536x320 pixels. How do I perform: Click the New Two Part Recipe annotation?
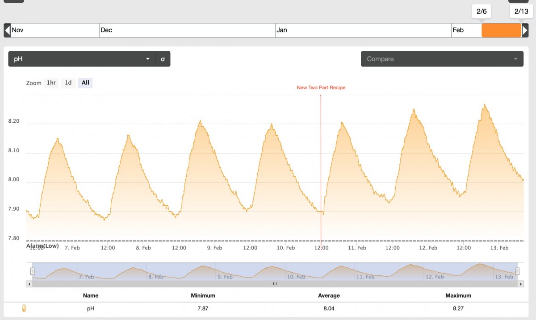tap(321, 87)
